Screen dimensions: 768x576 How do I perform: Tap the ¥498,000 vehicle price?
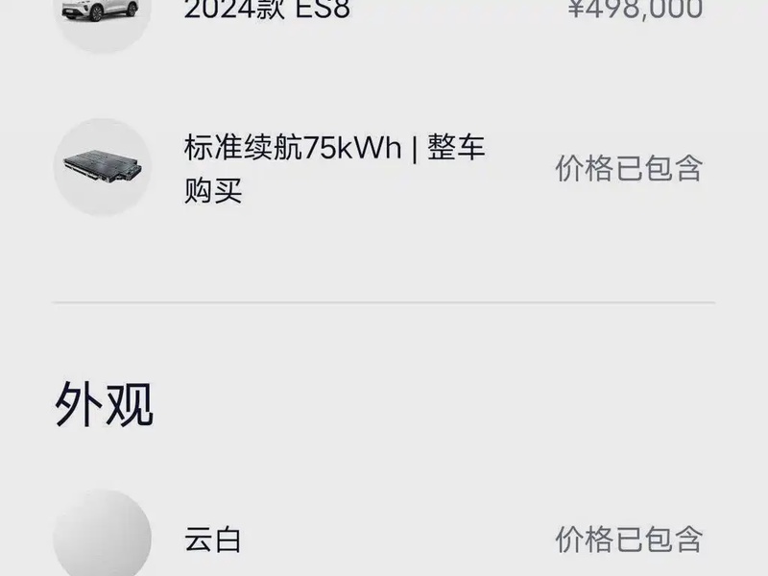click(636, 9)
